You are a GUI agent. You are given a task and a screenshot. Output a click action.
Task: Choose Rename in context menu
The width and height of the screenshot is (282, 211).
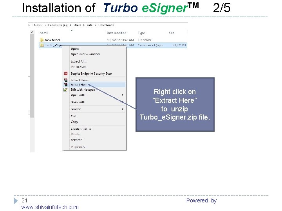pos(76,139)
